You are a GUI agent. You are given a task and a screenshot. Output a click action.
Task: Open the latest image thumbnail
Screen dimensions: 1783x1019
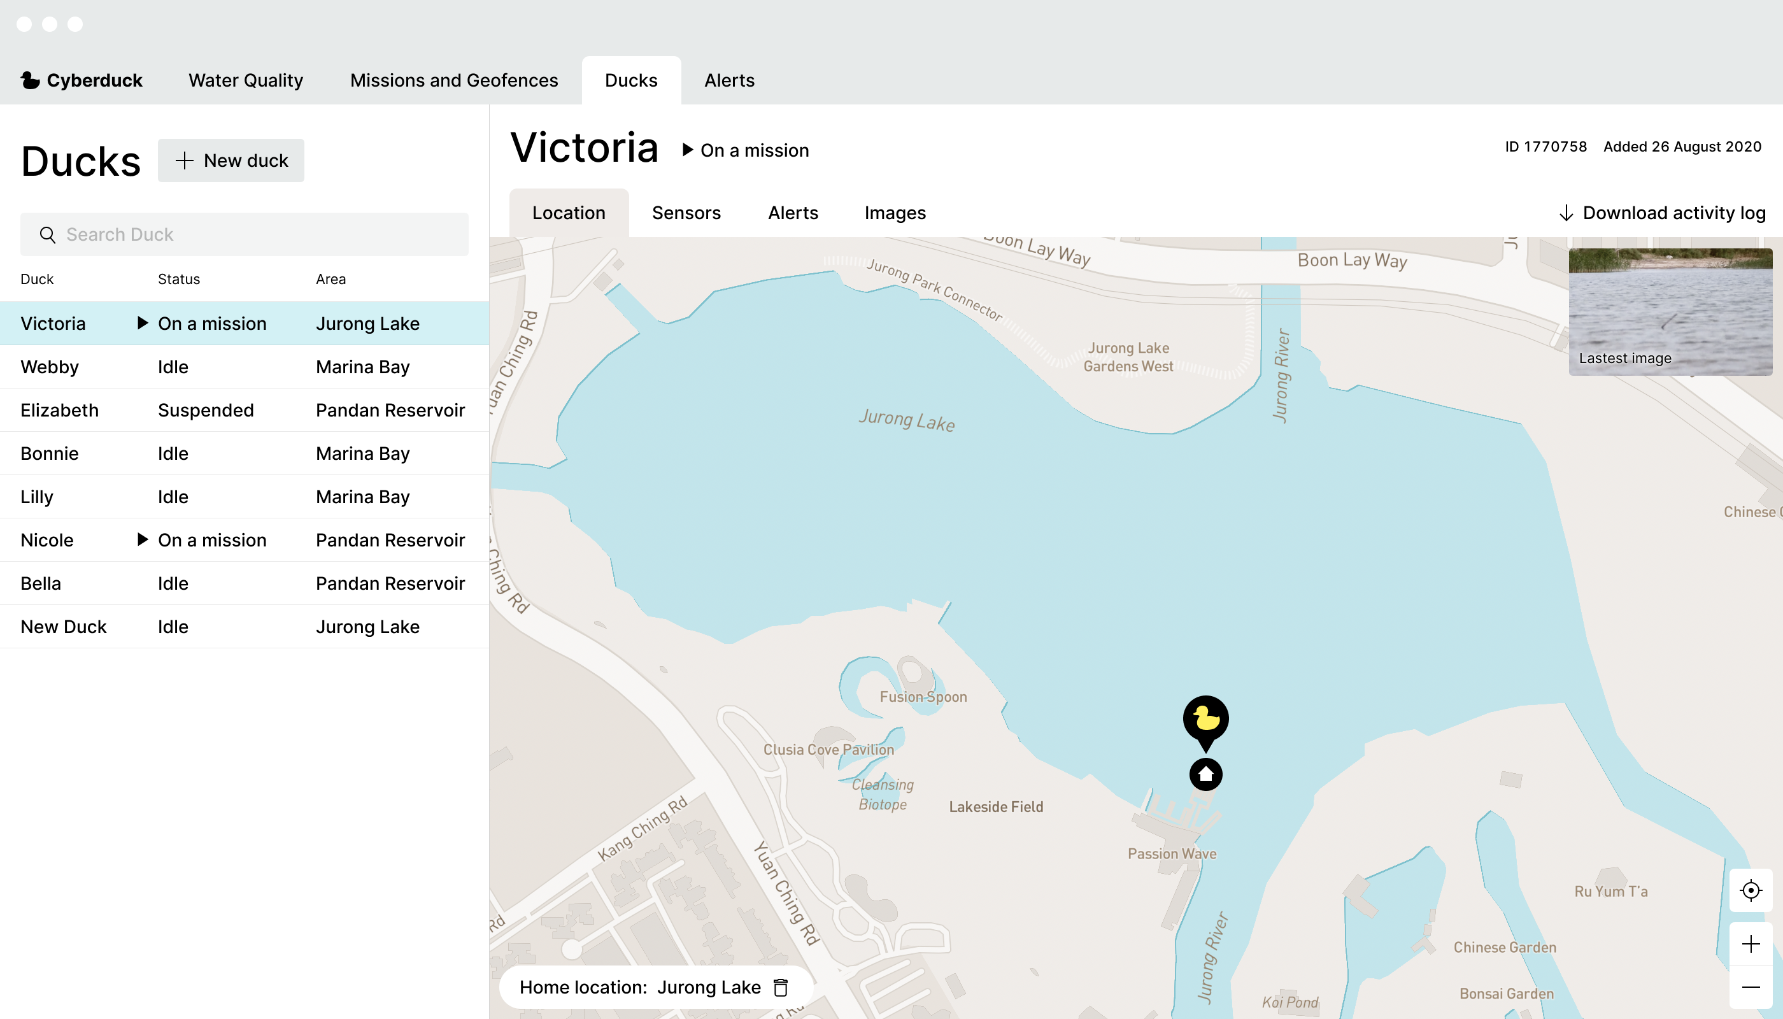click(1670, 311)
